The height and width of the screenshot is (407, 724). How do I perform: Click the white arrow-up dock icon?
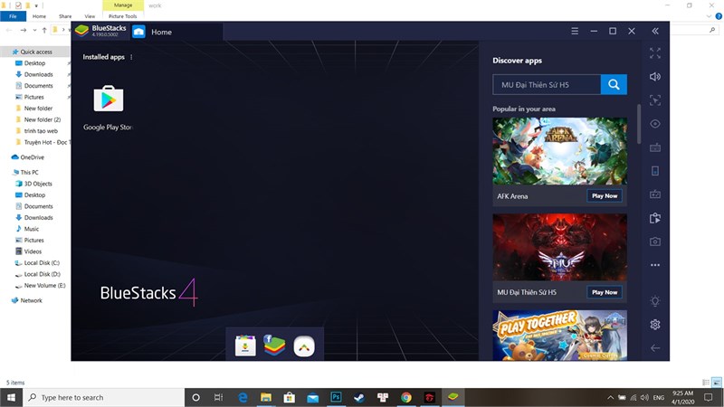click(304, 346)
